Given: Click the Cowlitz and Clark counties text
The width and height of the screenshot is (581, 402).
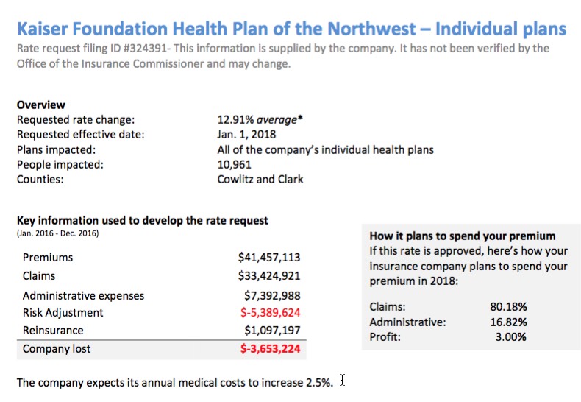Looking at the screenshot, I should 260,179.
